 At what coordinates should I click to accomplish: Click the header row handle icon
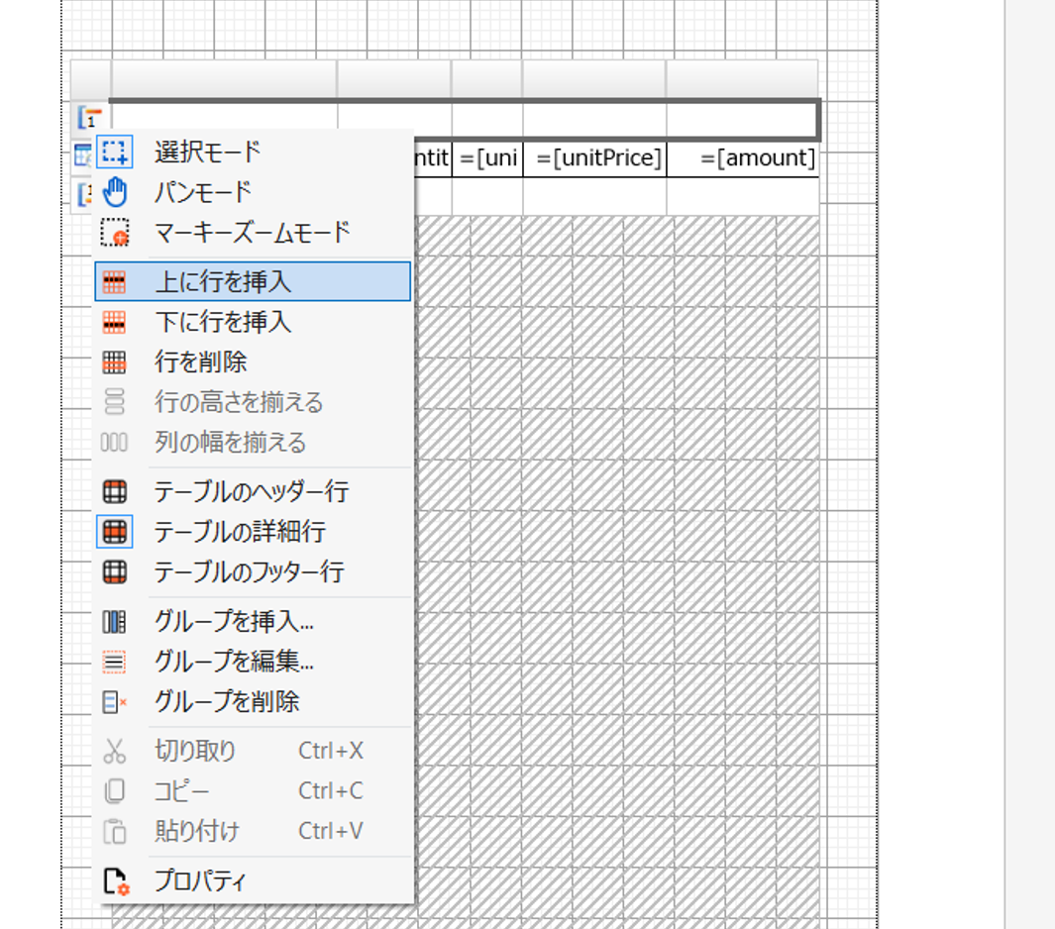pyautogui.click(x=89, y=118)
